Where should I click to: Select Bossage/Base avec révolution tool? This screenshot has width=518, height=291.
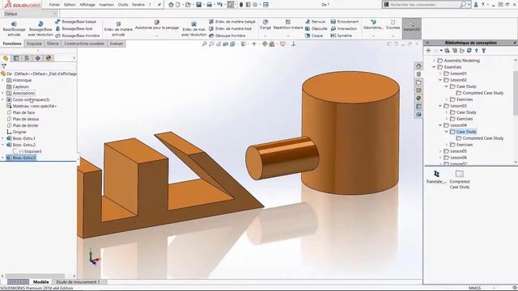click(x=40, y=29)
